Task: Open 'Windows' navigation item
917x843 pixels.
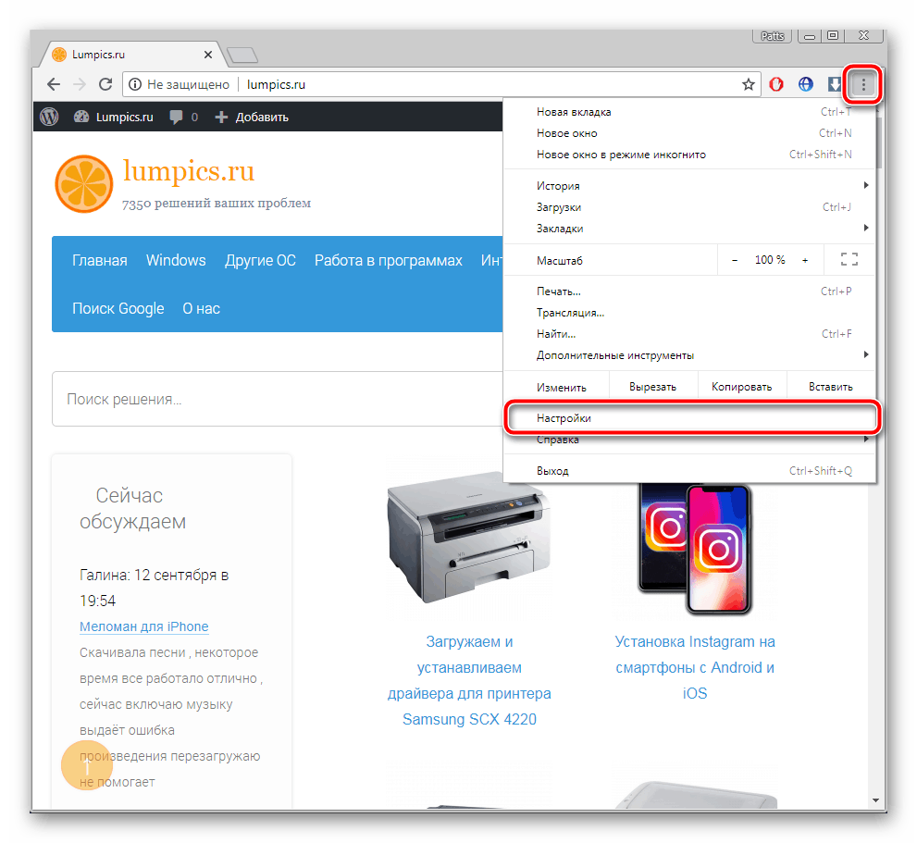Action: pyautogui.click(x=176, y=260)
